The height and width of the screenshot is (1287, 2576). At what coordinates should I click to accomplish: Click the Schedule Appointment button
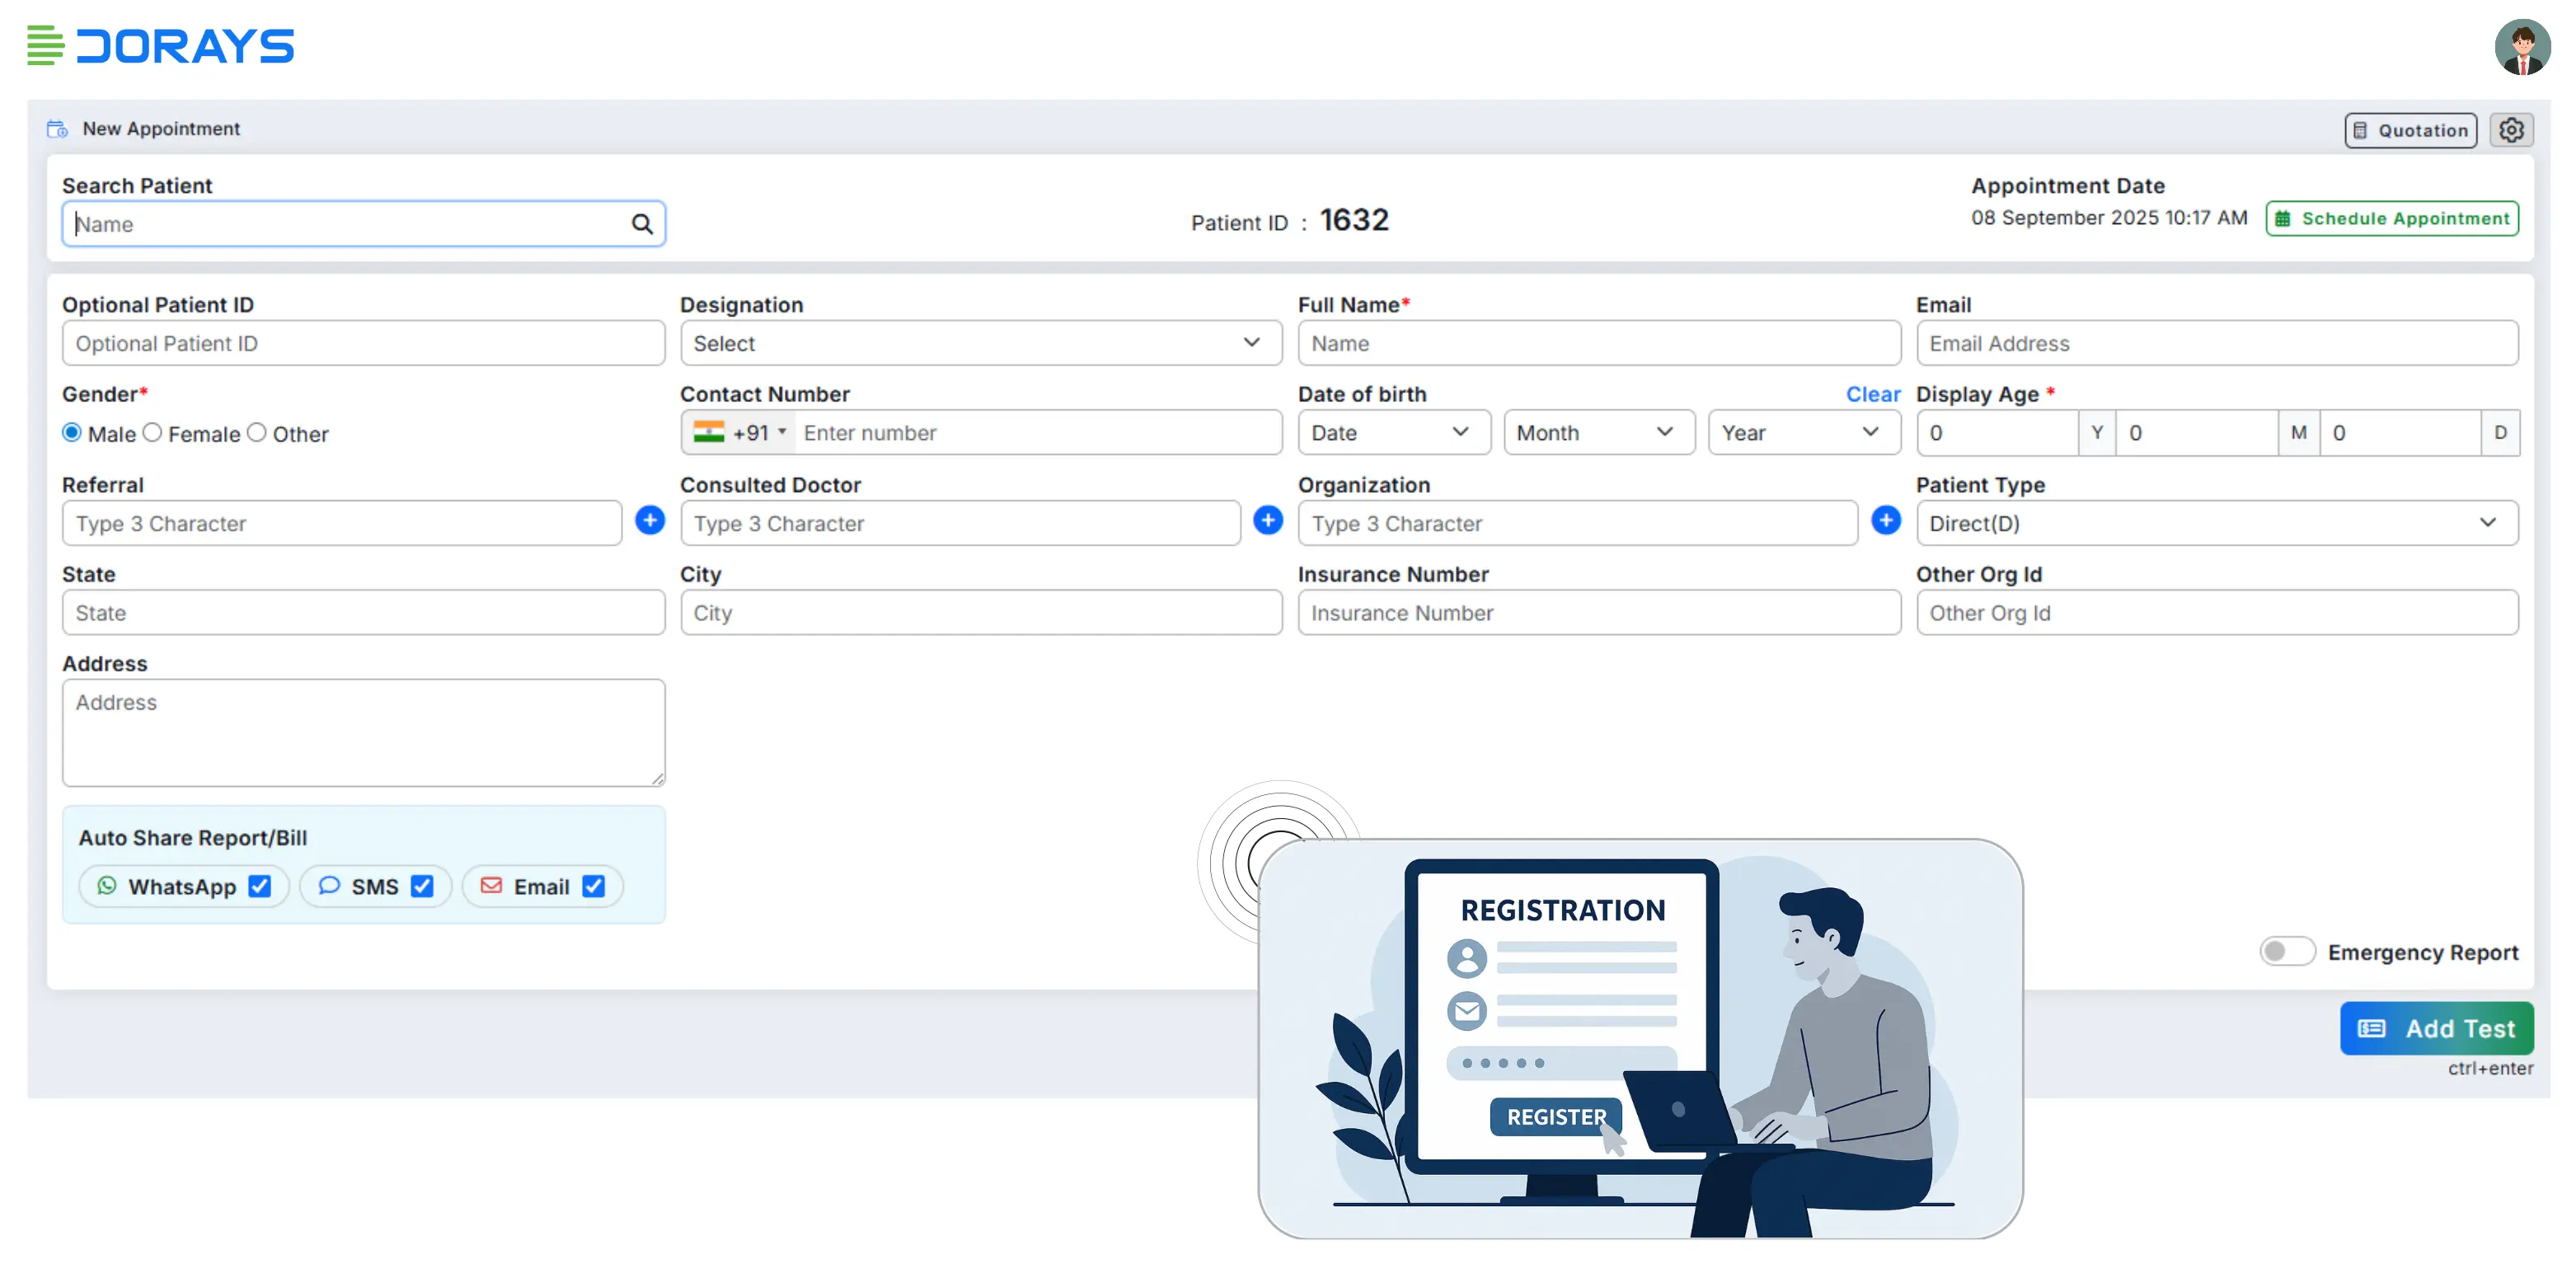(x=2391, y=219)
